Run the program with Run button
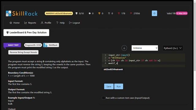196x110 pixels. 119,86
